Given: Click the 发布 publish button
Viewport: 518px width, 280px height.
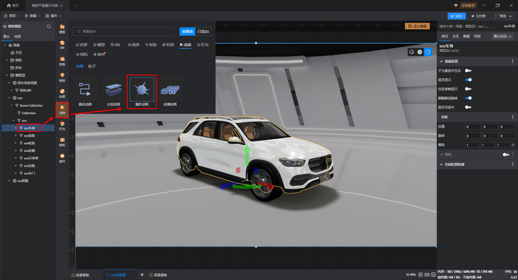Looking at the screenshot, I should click(456, 16).
